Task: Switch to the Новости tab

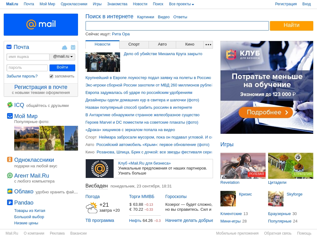Action: tap(102, 44)
